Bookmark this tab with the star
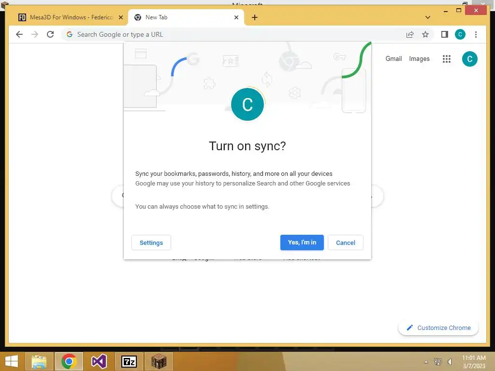 click(x=425, y=34)
